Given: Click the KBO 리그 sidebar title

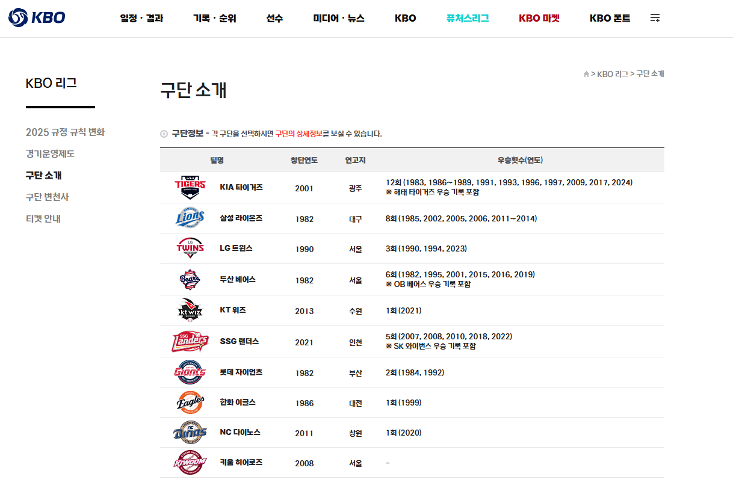Looking at the screenshot, I should 51,83.
